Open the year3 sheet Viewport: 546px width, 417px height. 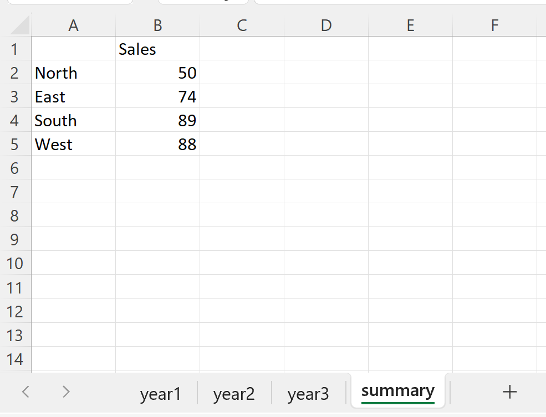308,393
